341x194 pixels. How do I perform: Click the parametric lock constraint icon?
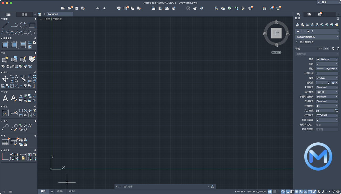(x=23, y=157)
